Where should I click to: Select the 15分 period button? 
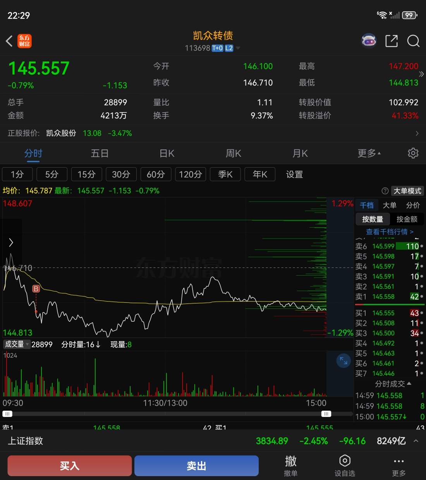(x=86, y=174)
